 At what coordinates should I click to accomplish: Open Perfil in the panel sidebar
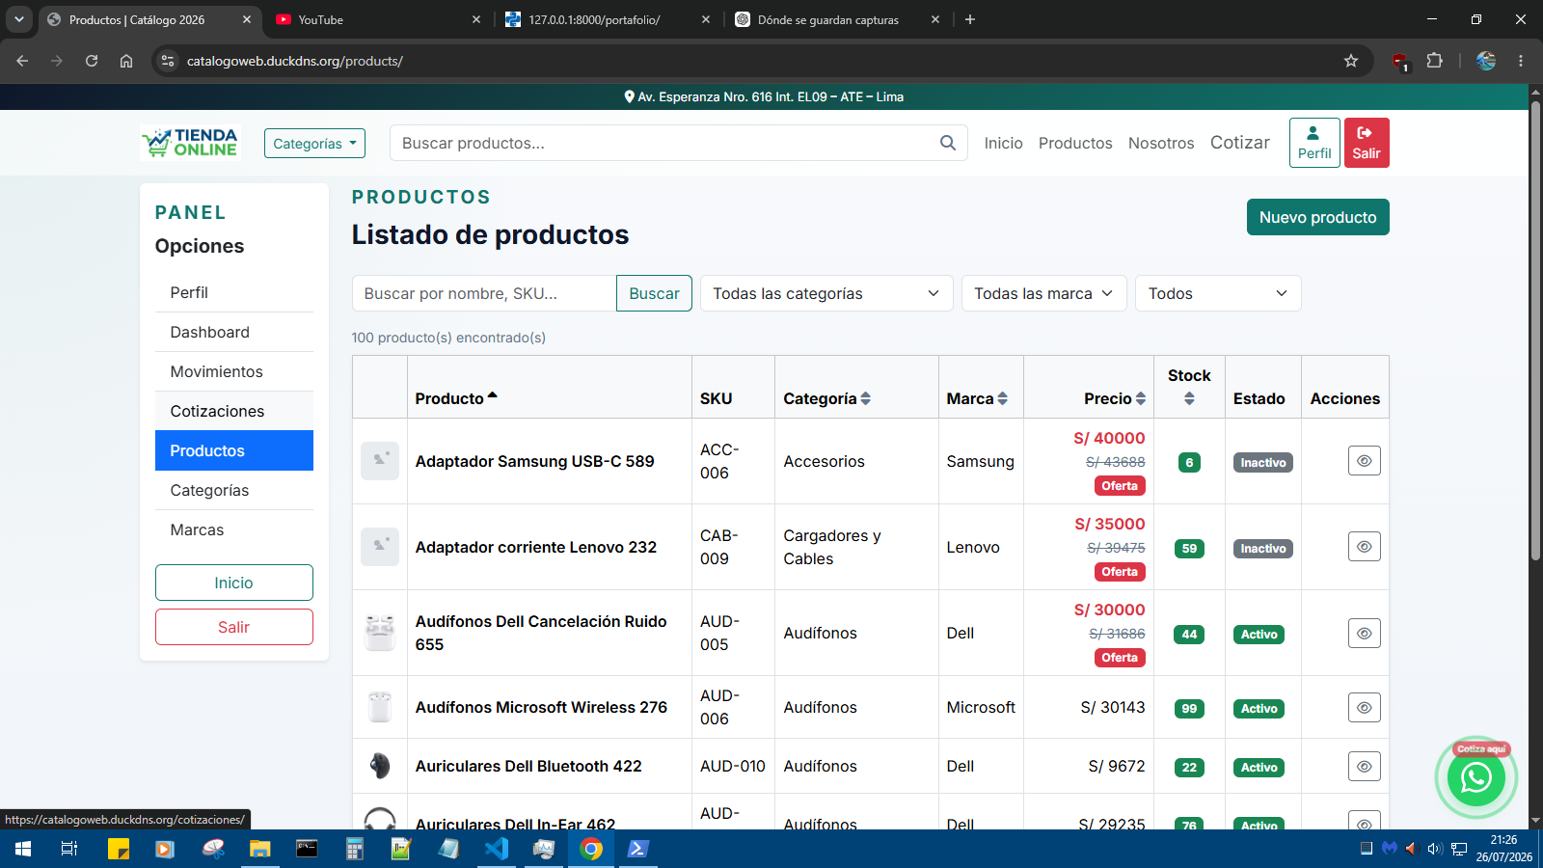[x=234, y=292]
